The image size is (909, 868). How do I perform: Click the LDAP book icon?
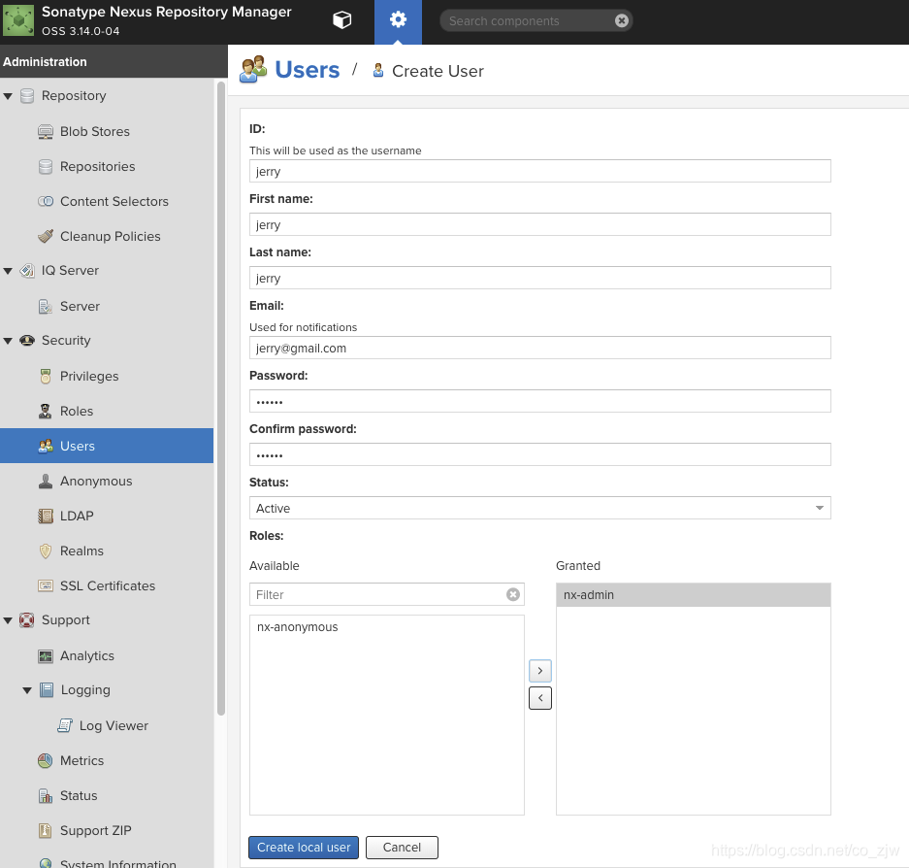click(46, 516)
